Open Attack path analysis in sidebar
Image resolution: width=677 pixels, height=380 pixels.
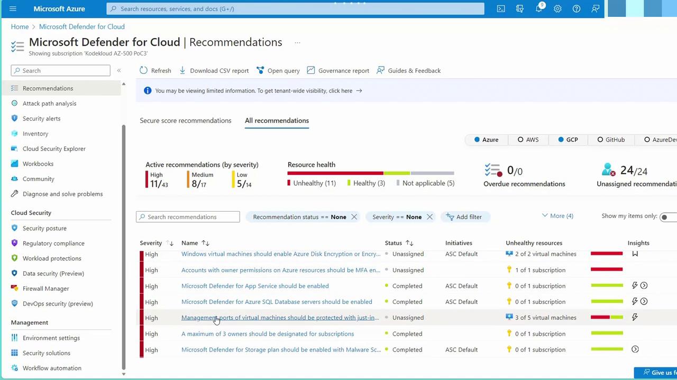tap(49, 103)
